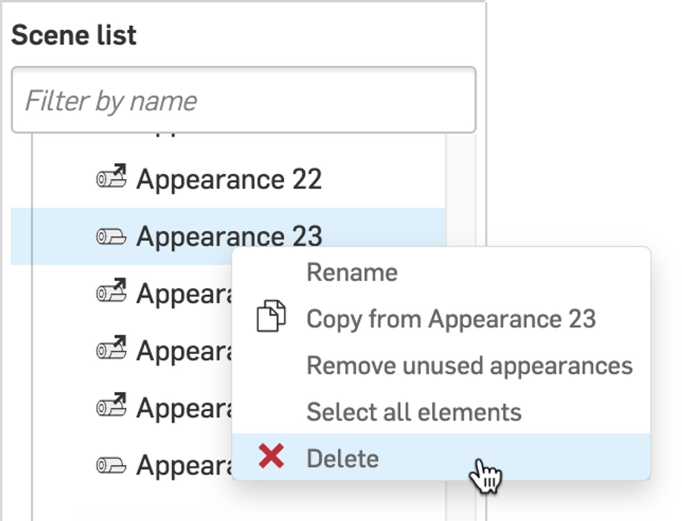Click the icon two rows below Appearance 23
This screenshot has height=521, width=682.
pyautogui.click(x=111, y=349)
